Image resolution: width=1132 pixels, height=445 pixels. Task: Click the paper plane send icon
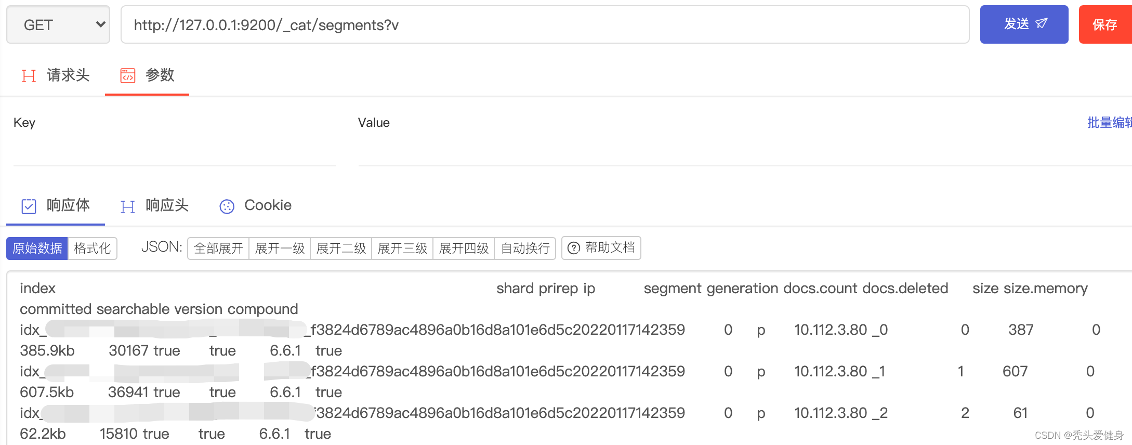coord(1042,24)
